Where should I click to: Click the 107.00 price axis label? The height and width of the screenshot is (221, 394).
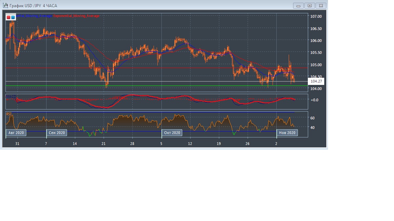(x=316, y=16)
